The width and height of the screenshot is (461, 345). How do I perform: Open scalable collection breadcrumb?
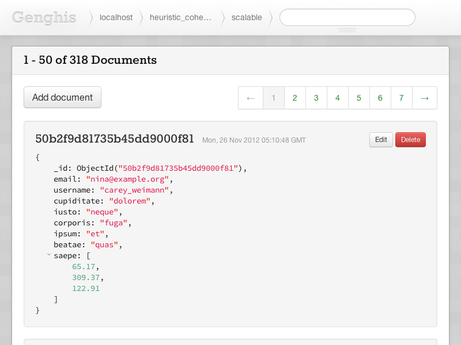pyautogui.click(x=247, y=18)
